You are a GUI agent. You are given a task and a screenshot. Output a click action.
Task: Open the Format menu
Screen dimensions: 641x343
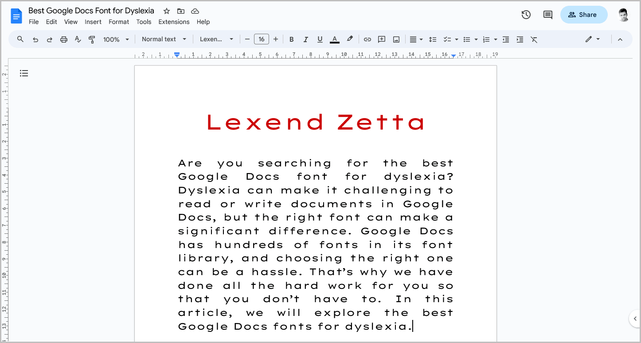(119, 22)
